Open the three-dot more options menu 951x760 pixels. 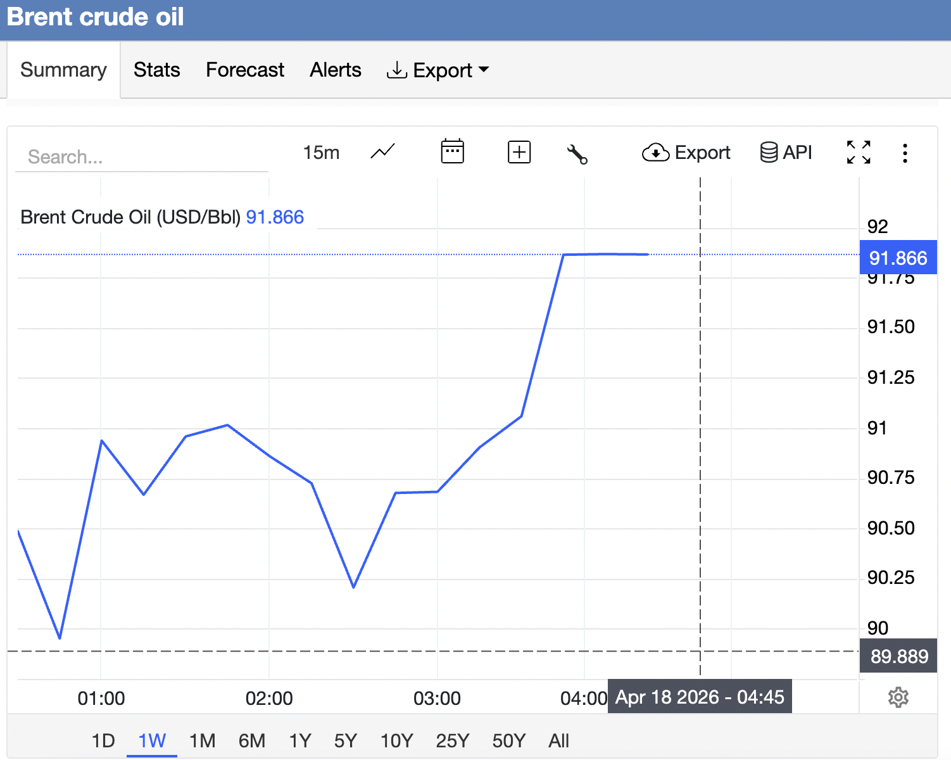click(x=905, y=153)
